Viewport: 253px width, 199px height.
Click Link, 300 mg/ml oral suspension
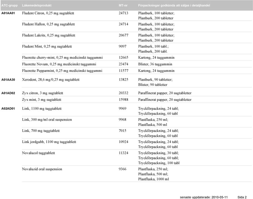coord(47,120)
